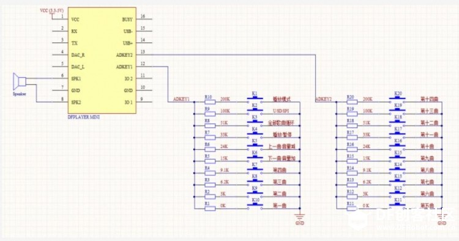Click the 第一曲 label beside K10
The height and width of the screenshot is (241, 459).
click(280, 206)
